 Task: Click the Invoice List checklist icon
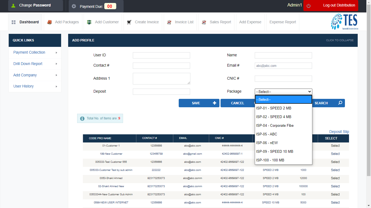(x=169, y=22)
